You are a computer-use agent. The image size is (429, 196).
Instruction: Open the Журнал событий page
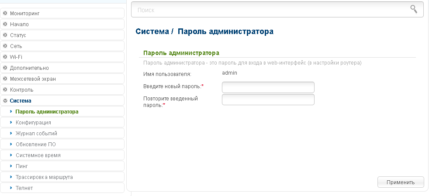36,134
